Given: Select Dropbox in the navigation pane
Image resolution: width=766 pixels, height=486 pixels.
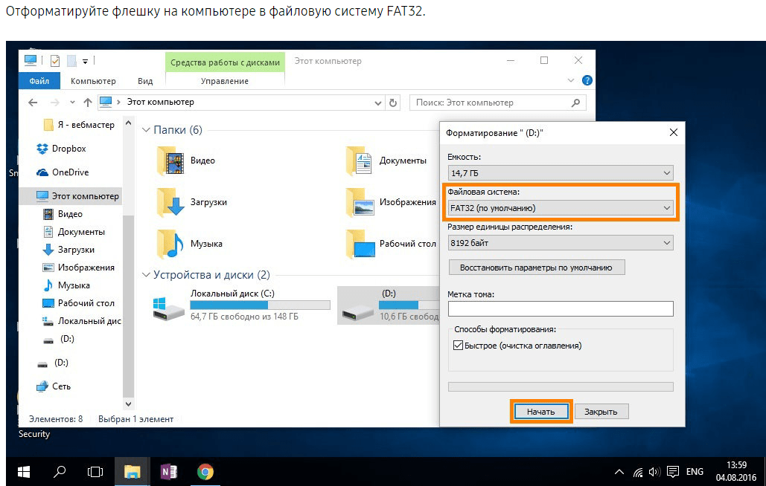Looking at the screenshot, I should [x=68, y=149].
